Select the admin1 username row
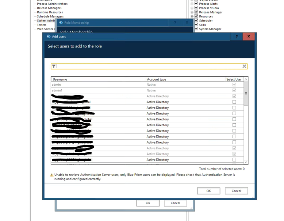This screenshot has width=284, height=221. (147, 90)
